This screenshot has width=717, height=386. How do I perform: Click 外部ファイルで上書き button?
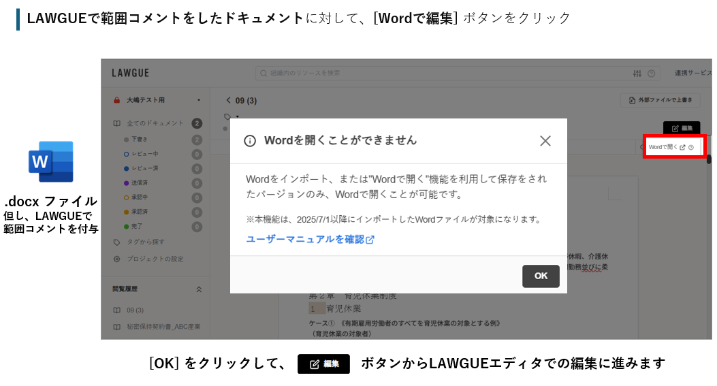660,101
